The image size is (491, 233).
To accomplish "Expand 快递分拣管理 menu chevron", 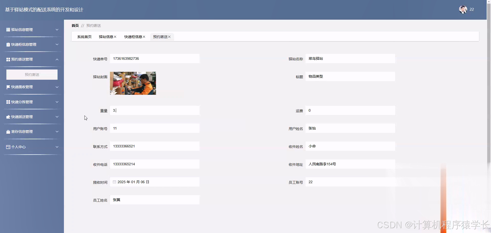I will pyautogui.click(x=57, y=102).
